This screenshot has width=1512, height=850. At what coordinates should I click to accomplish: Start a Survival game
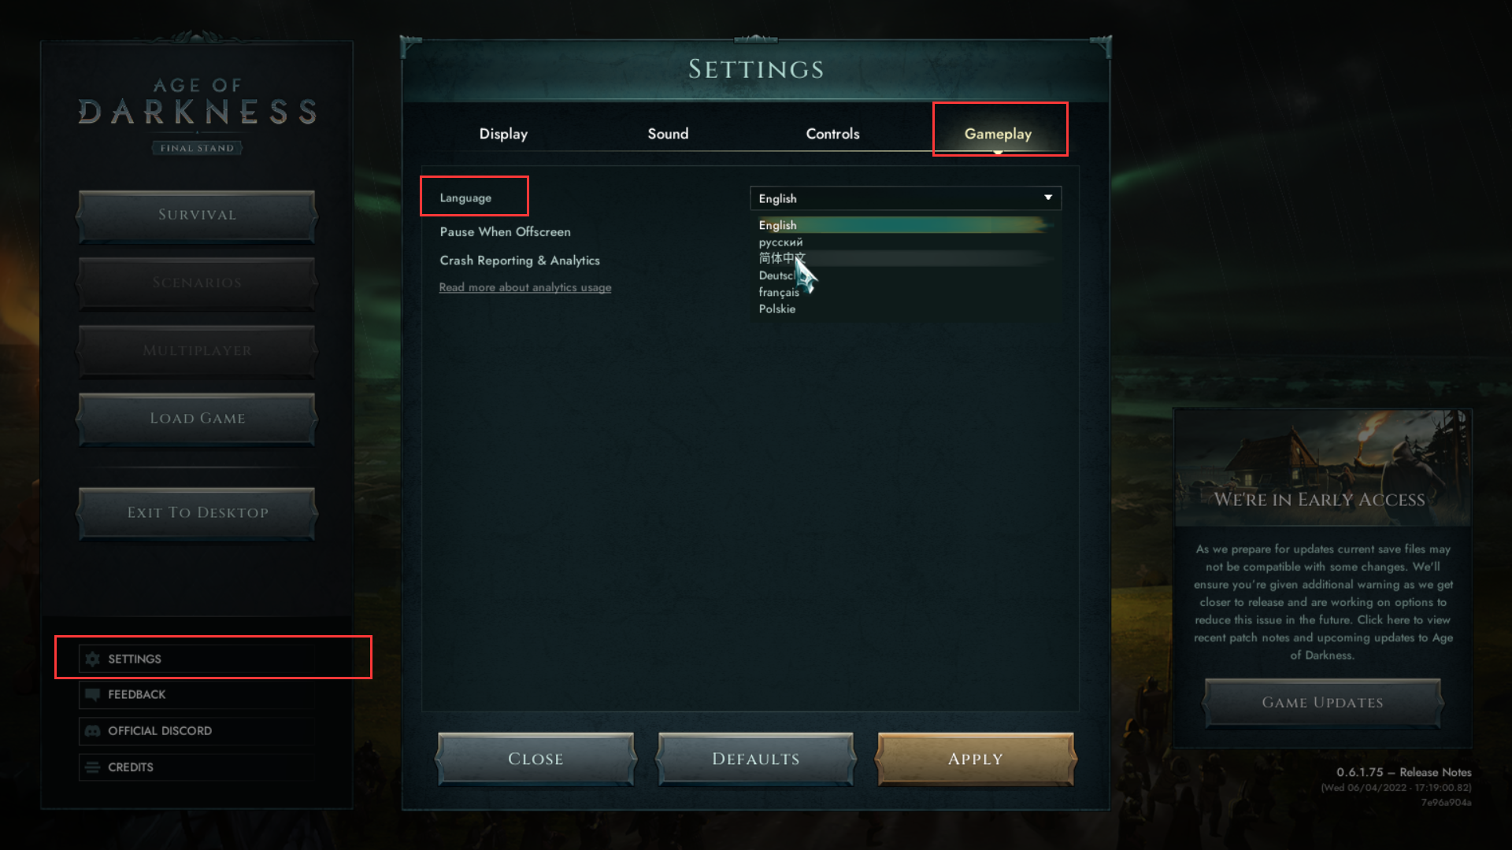[x=197, y=215]
